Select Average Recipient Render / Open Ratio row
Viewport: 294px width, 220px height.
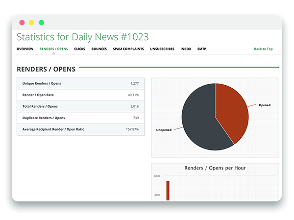[x=80, y=129]
